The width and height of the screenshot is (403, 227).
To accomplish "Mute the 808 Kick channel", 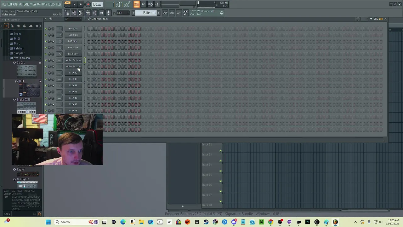I will [46, 29].
